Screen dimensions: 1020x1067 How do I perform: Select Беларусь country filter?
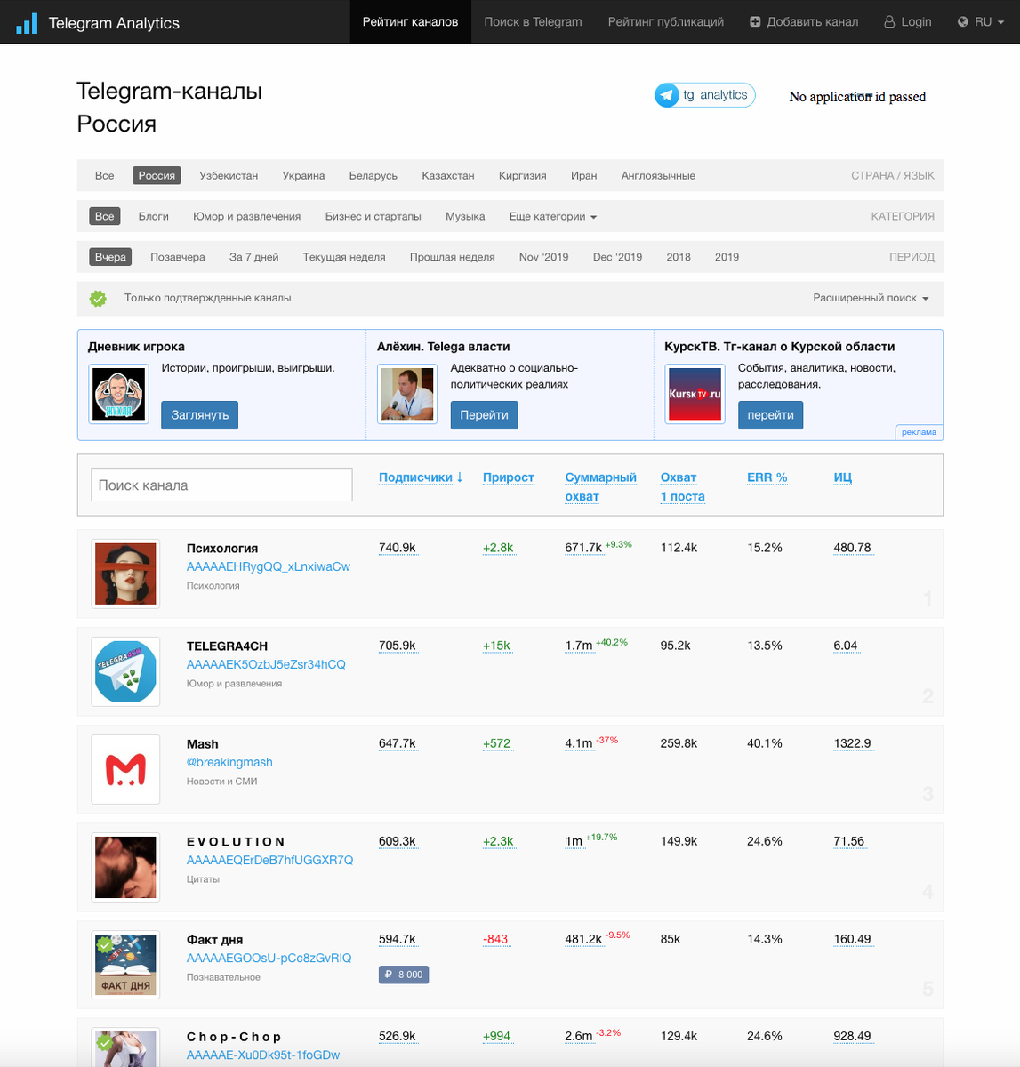click(373, 175)
